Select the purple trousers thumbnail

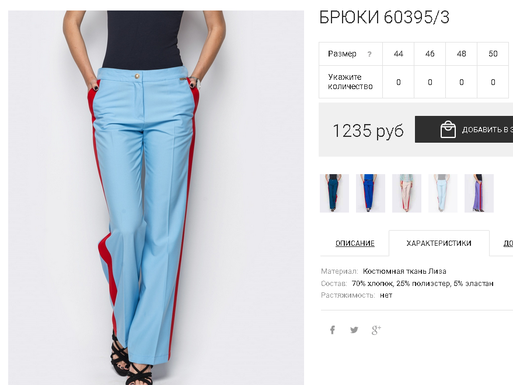click(479, 193)
